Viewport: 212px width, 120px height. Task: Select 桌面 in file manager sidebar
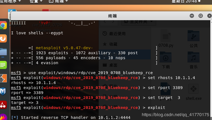pos(113,65)
